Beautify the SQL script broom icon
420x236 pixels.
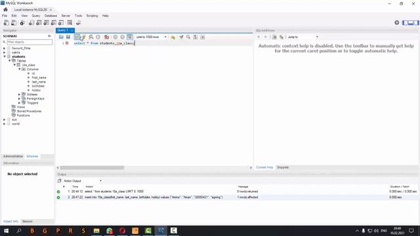point(181,37)
